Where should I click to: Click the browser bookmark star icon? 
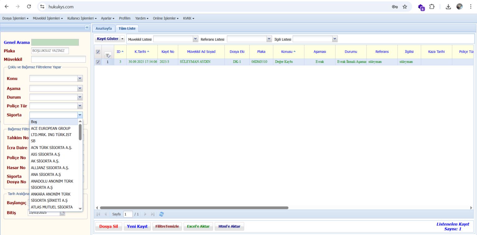click(x=405, y=7)
